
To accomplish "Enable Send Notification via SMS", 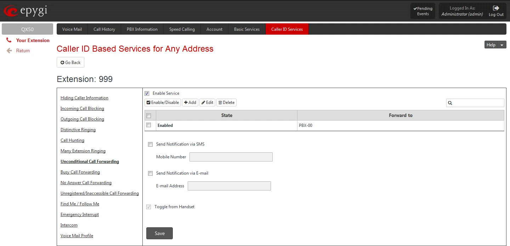I will point(150,145).
